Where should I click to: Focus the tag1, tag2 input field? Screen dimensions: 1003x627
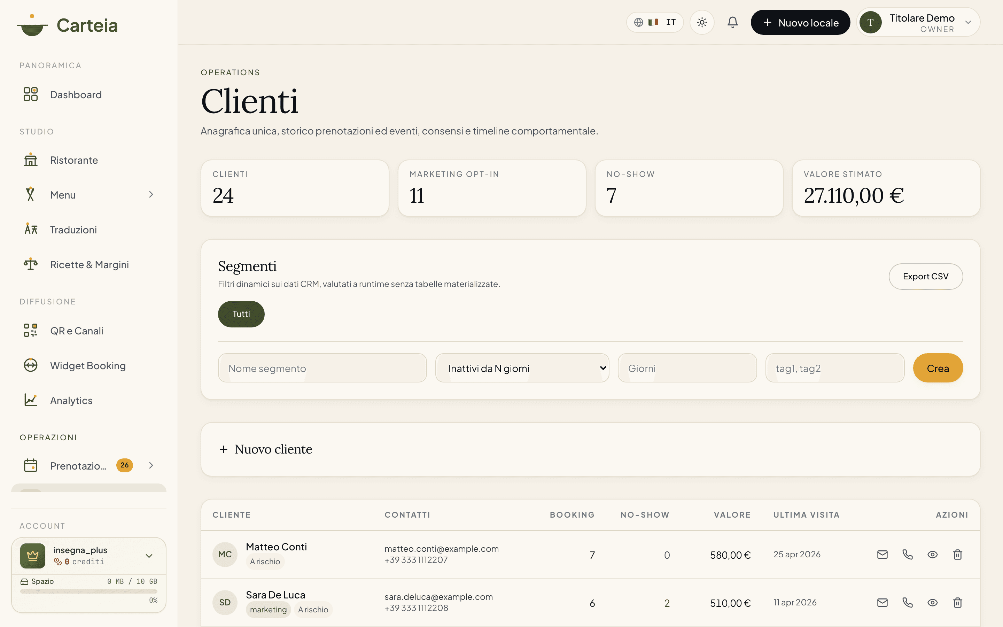pyautogui.click(x=835, y=368)
